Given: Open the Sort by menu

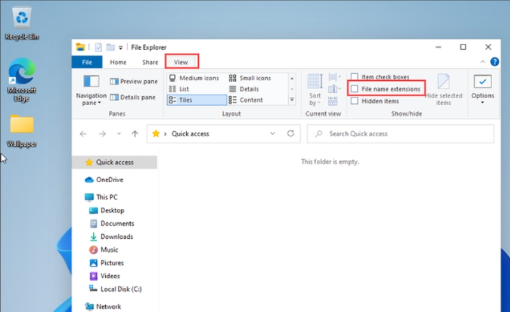Looking at the screenshot, I should pyautogui.click(x=315, y=90).
